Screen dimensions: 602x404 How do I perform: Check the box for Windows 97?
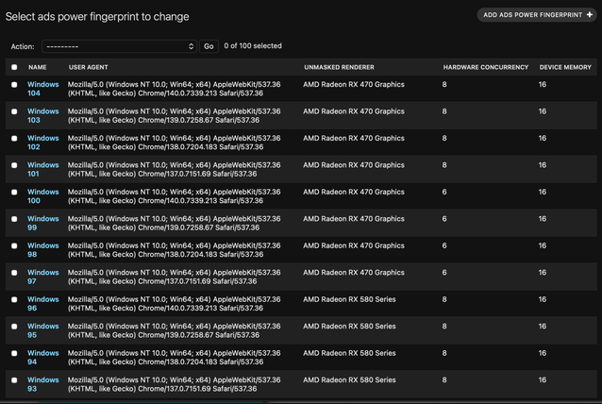coord(14,273)
